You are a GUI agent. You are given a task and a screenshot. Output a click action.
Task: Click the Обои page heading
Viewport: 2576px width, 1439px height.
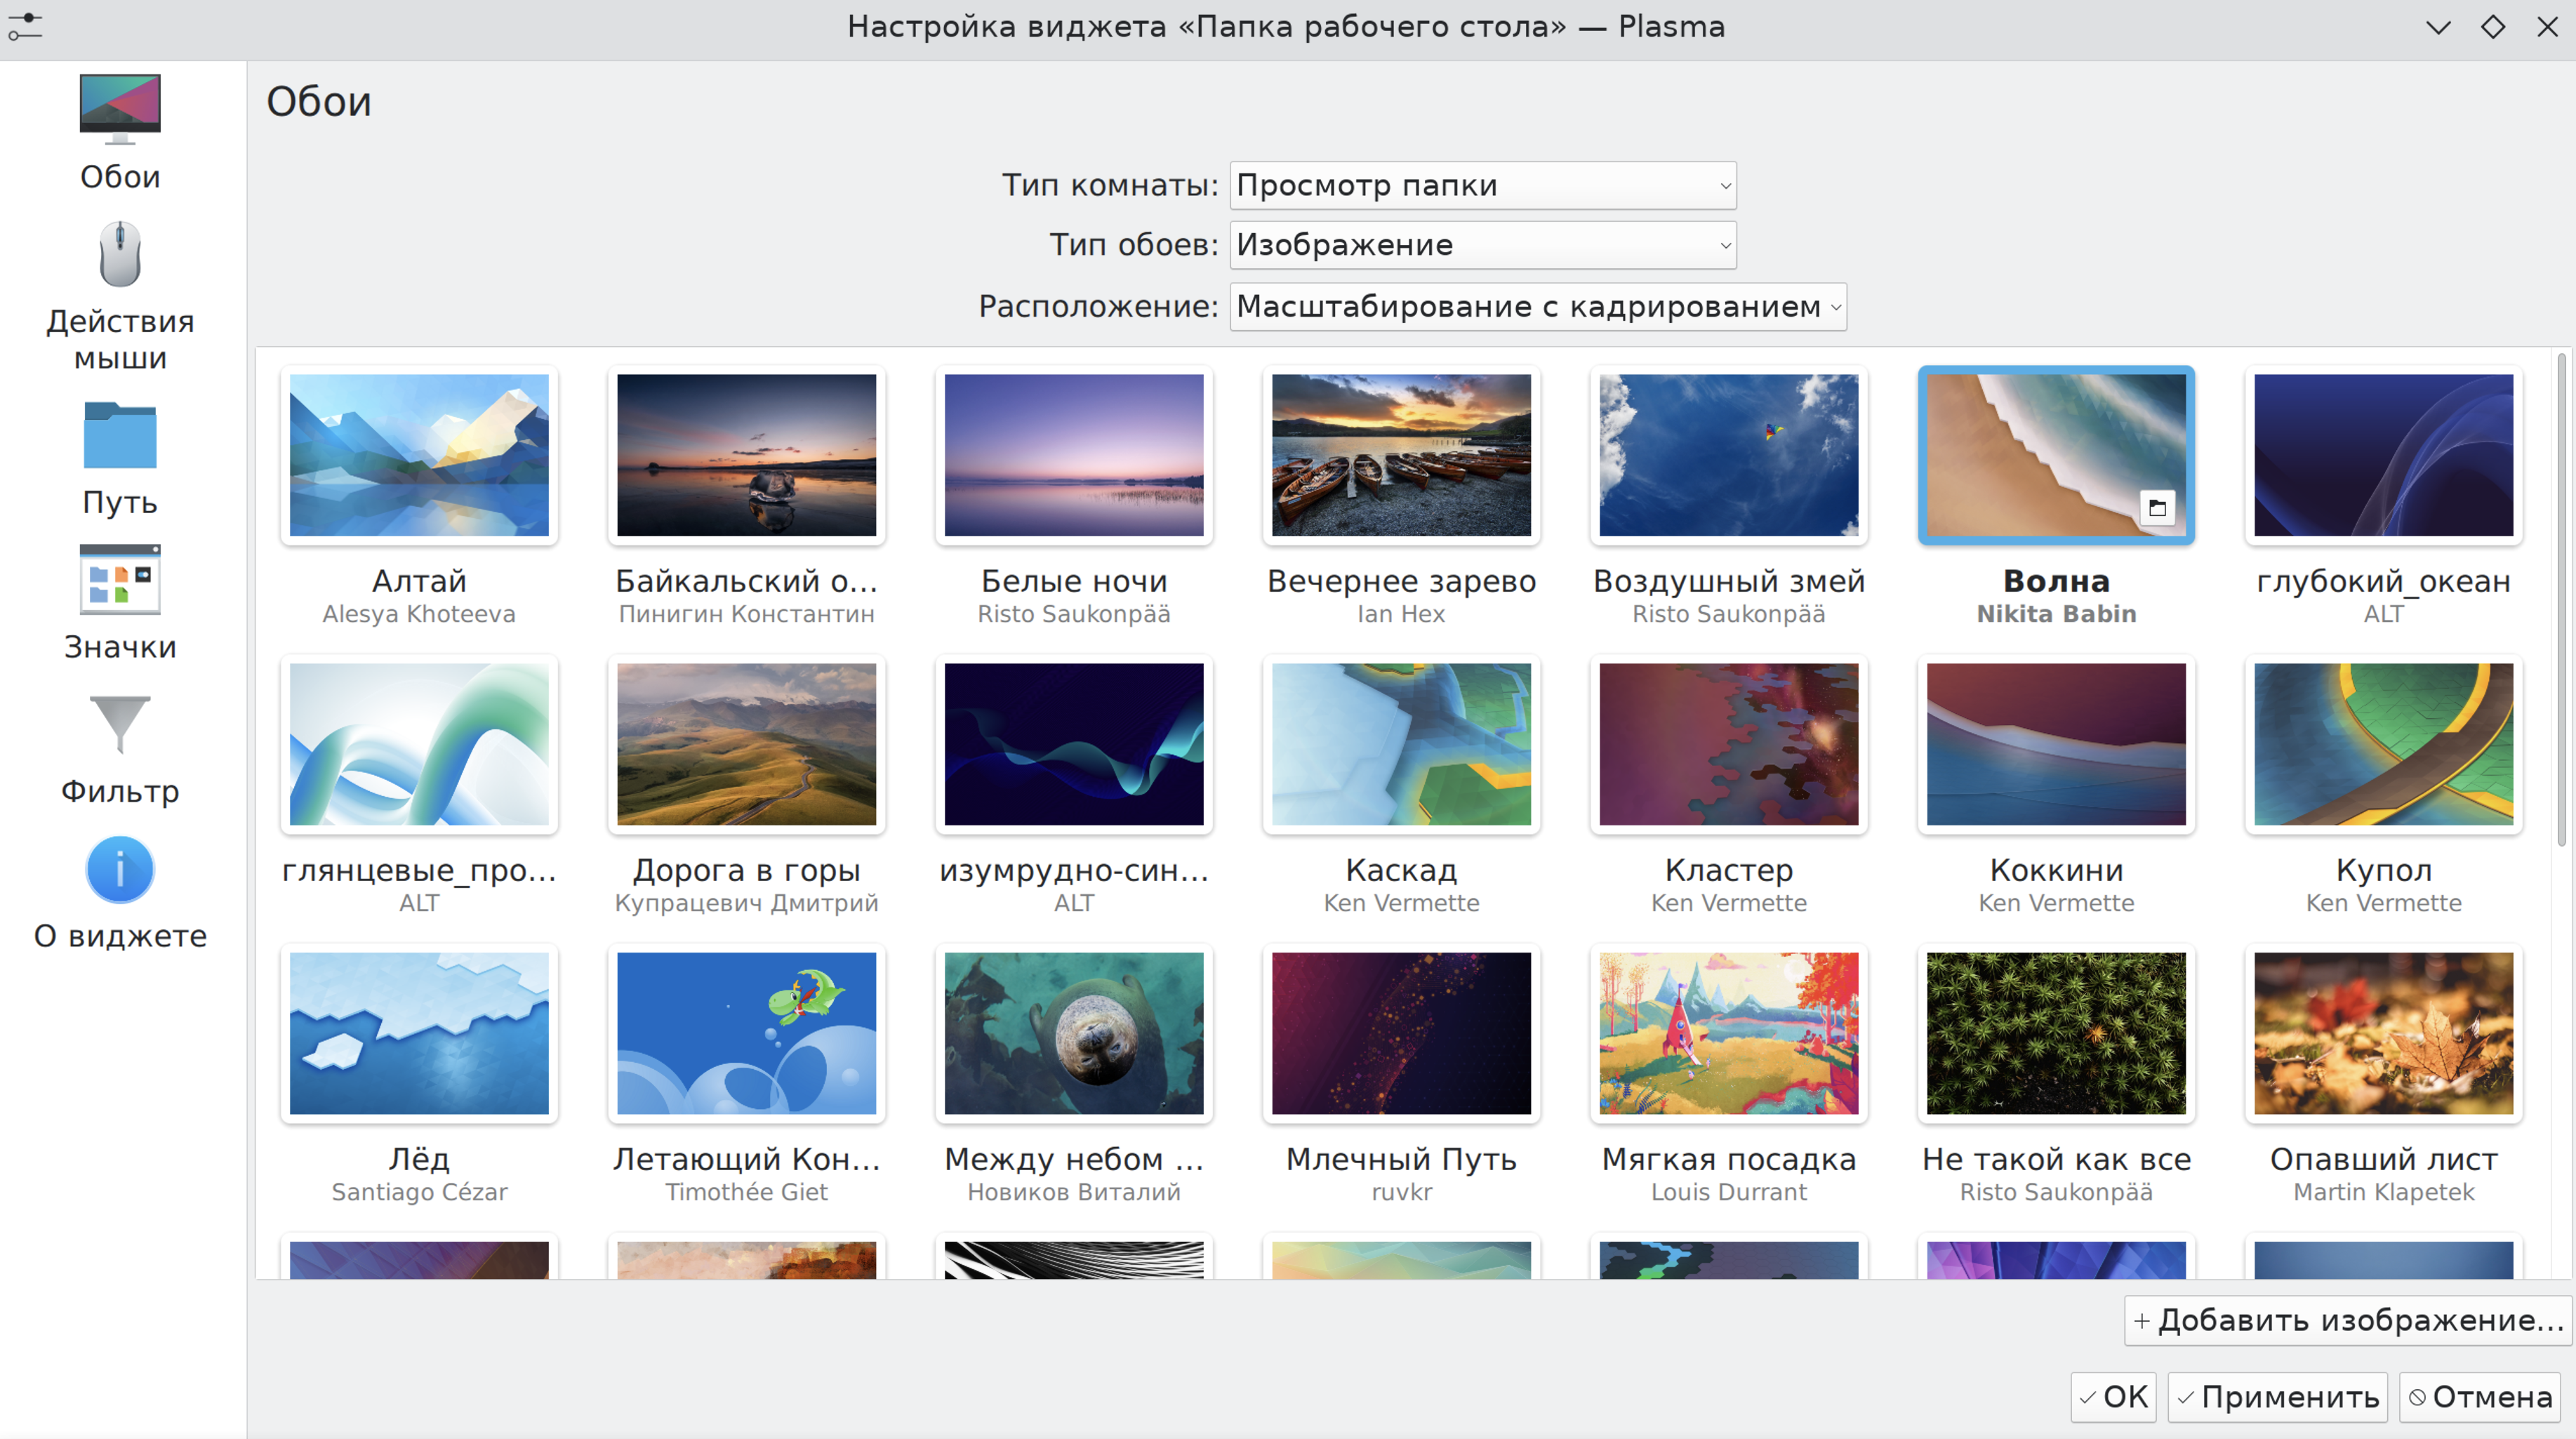coord(318,102)
